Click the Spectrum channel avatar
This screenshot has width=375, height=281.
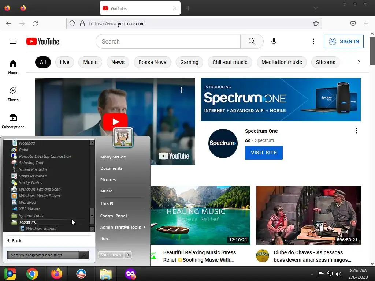pyautogui.click(x=223, y=143)
